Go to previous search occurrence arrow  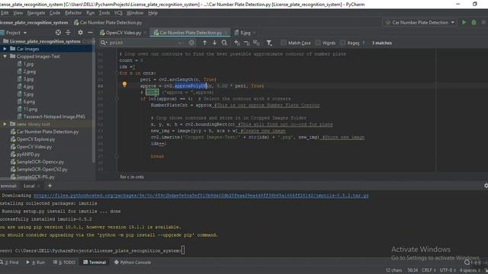204,43
